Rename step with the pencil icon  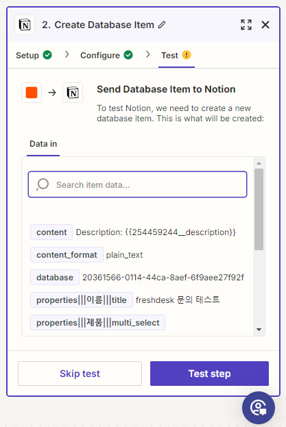click(162, 25)
